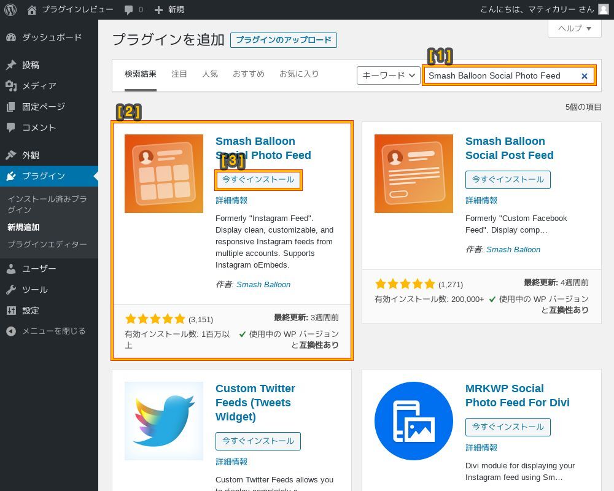Install Smash Balloon Social Post Feed now
614x491 pixels.
coord(508,180)
